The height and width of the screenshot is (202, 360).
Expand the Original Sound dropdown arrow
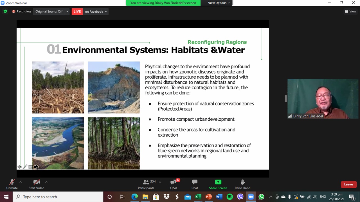(67, 12)
